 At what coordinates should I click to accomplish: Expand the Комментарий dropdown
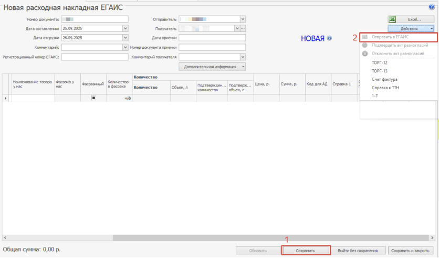pyautogui.click(x=126, y=47)
